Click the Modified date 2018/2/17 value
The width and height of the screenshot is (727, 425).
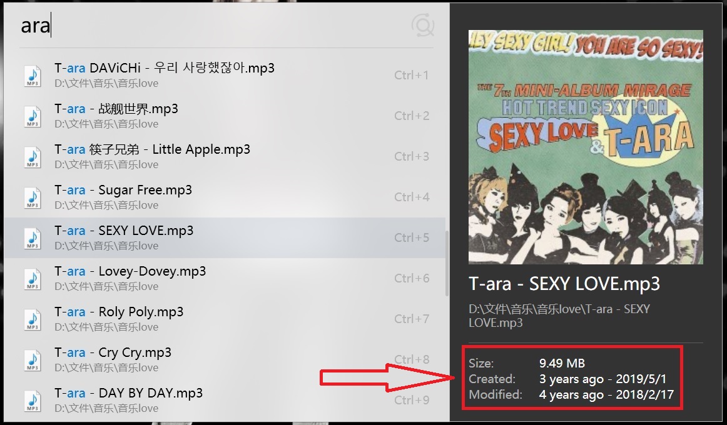(x=606, y=395)
